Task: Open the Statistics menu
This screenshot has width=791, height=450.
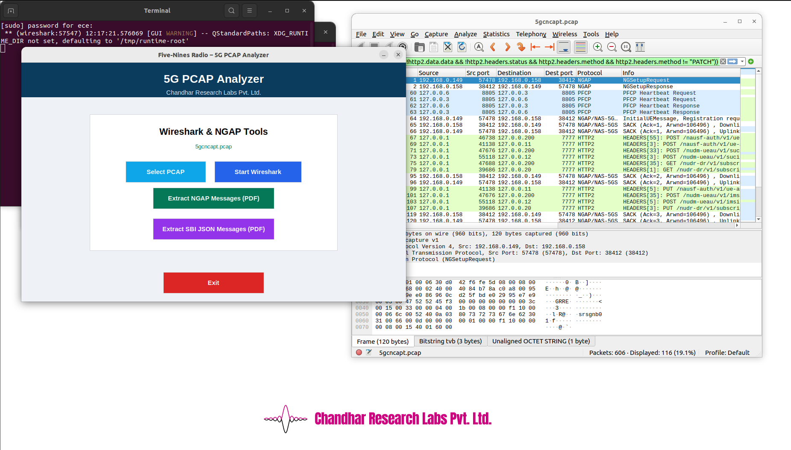Action: (x=496, y=34)
